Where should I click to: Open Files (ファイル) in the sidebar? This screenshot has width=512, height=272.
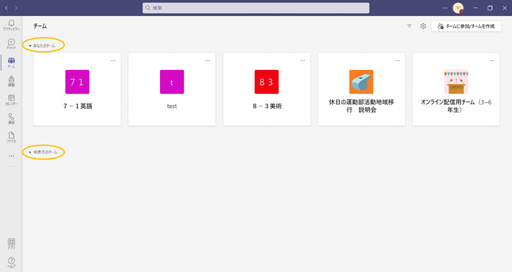(x=11, y=137)
